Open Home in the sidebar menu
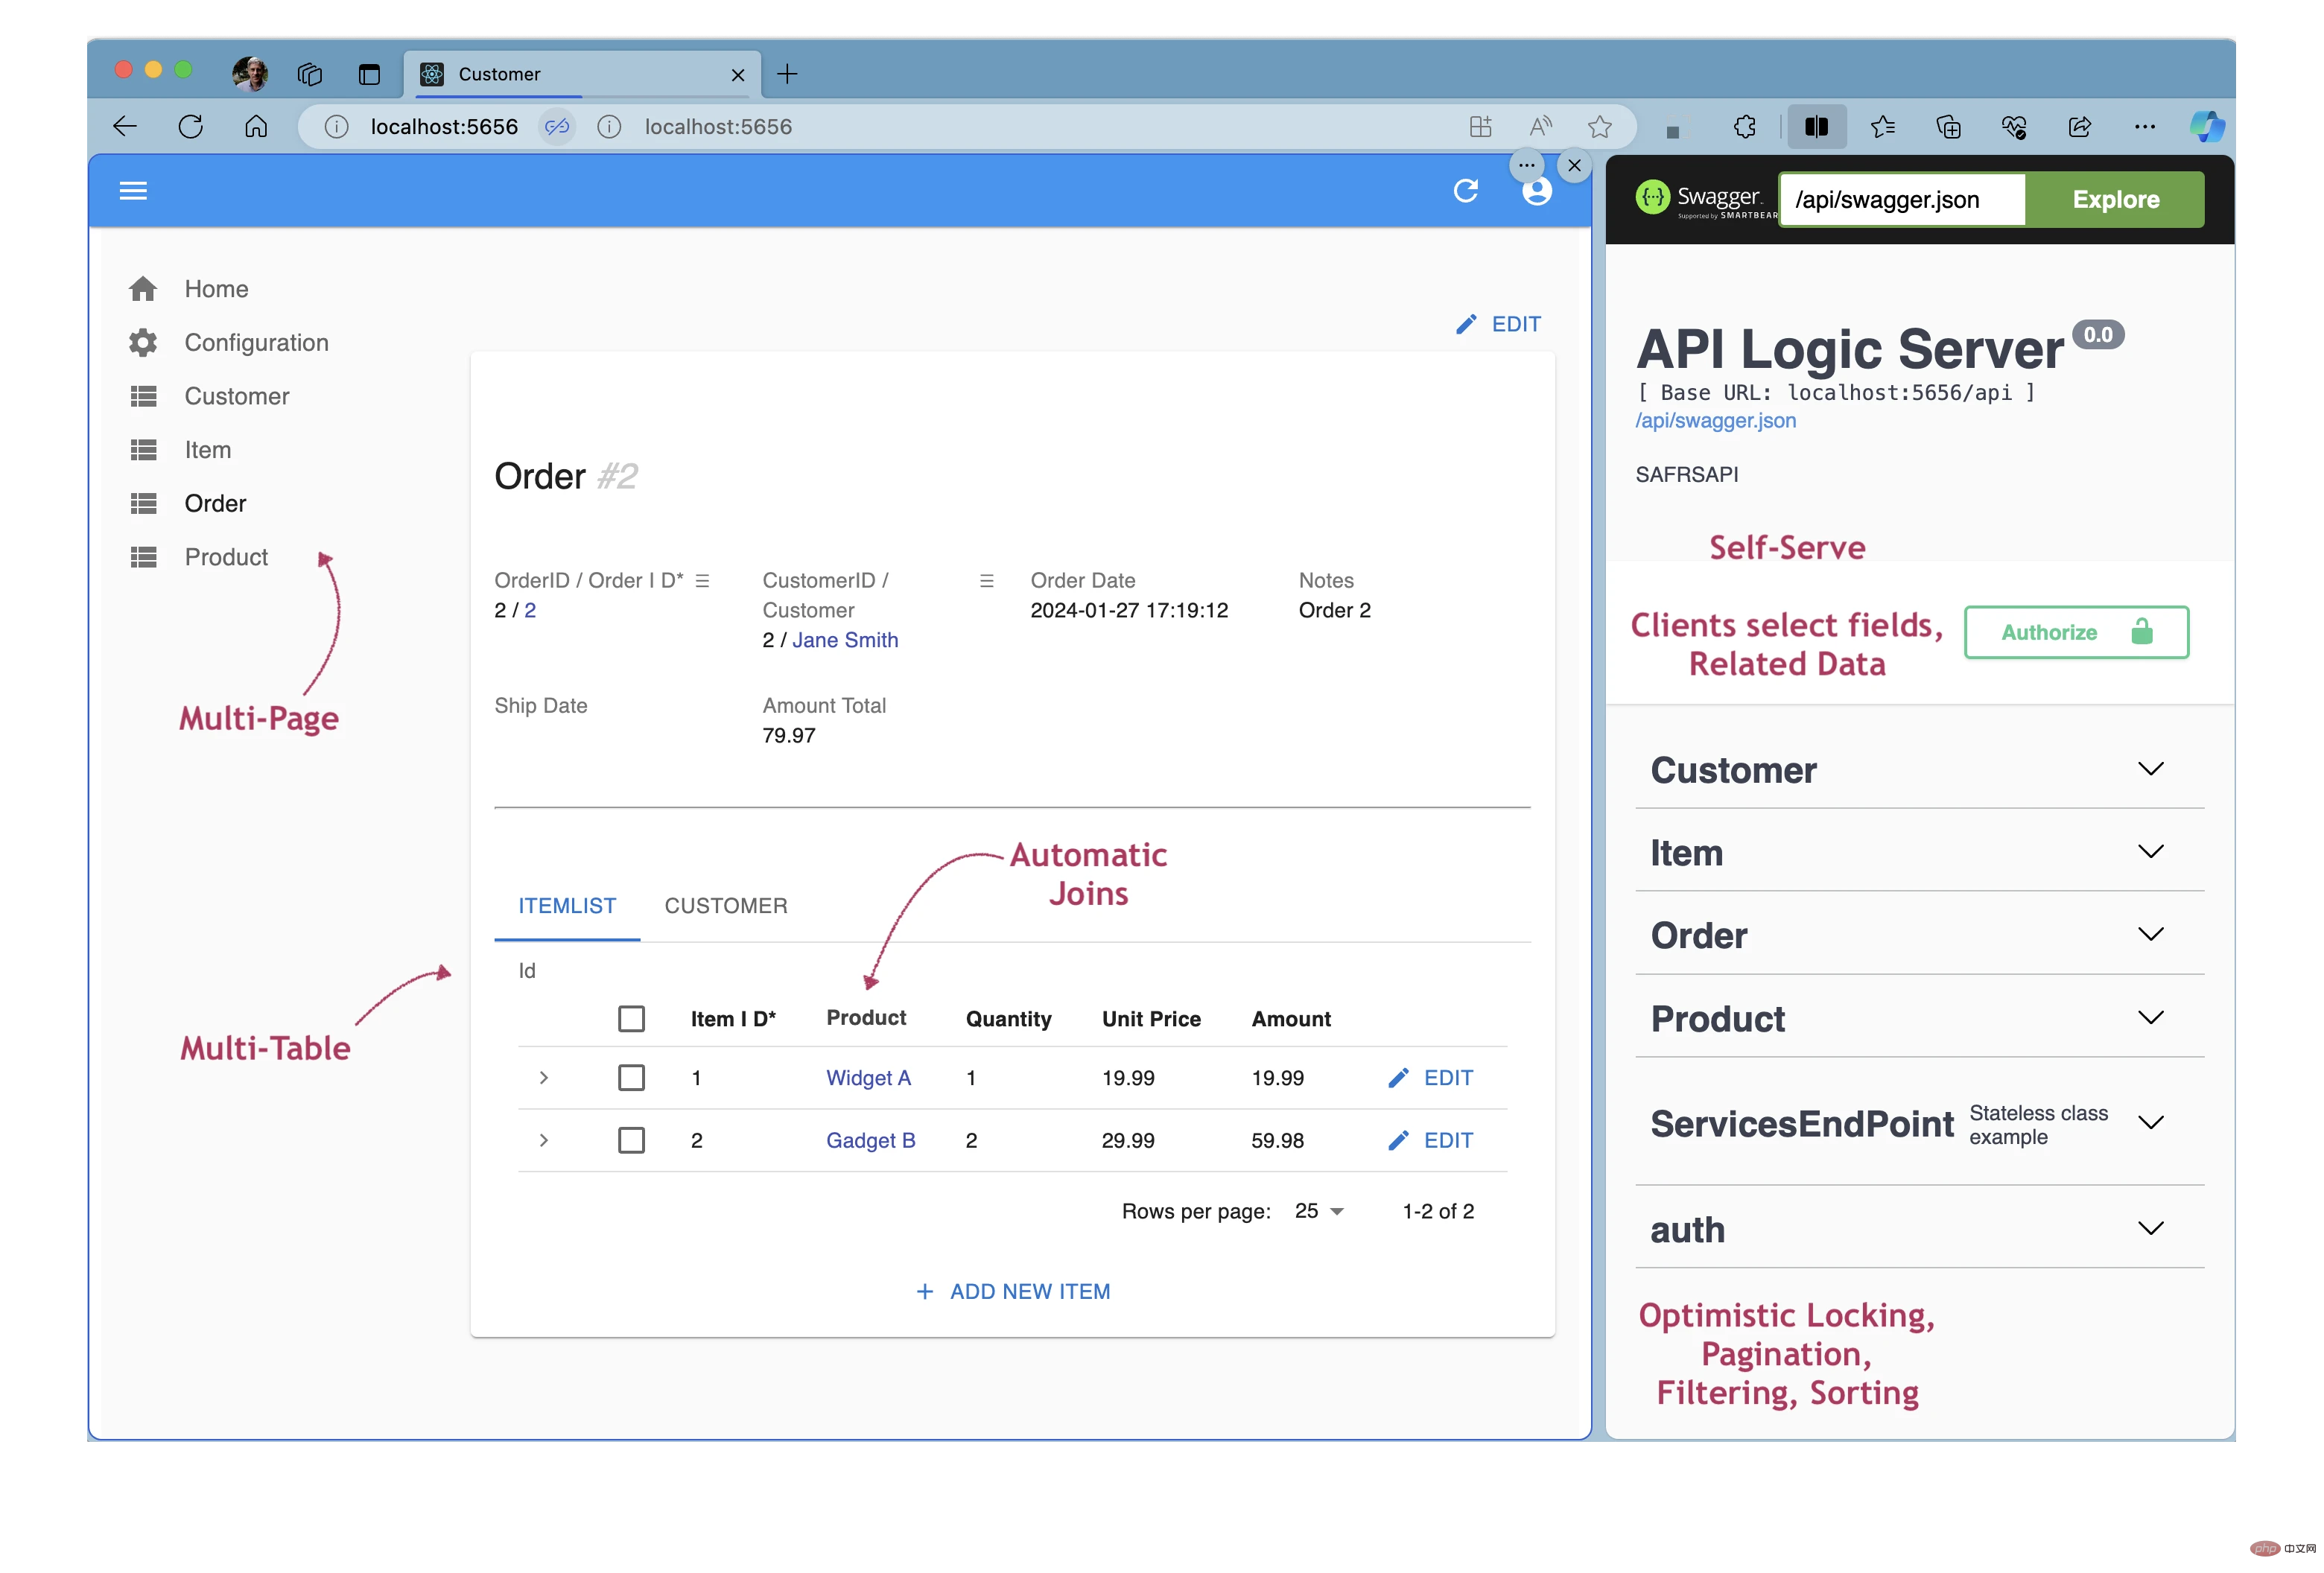 coord(216,289)
